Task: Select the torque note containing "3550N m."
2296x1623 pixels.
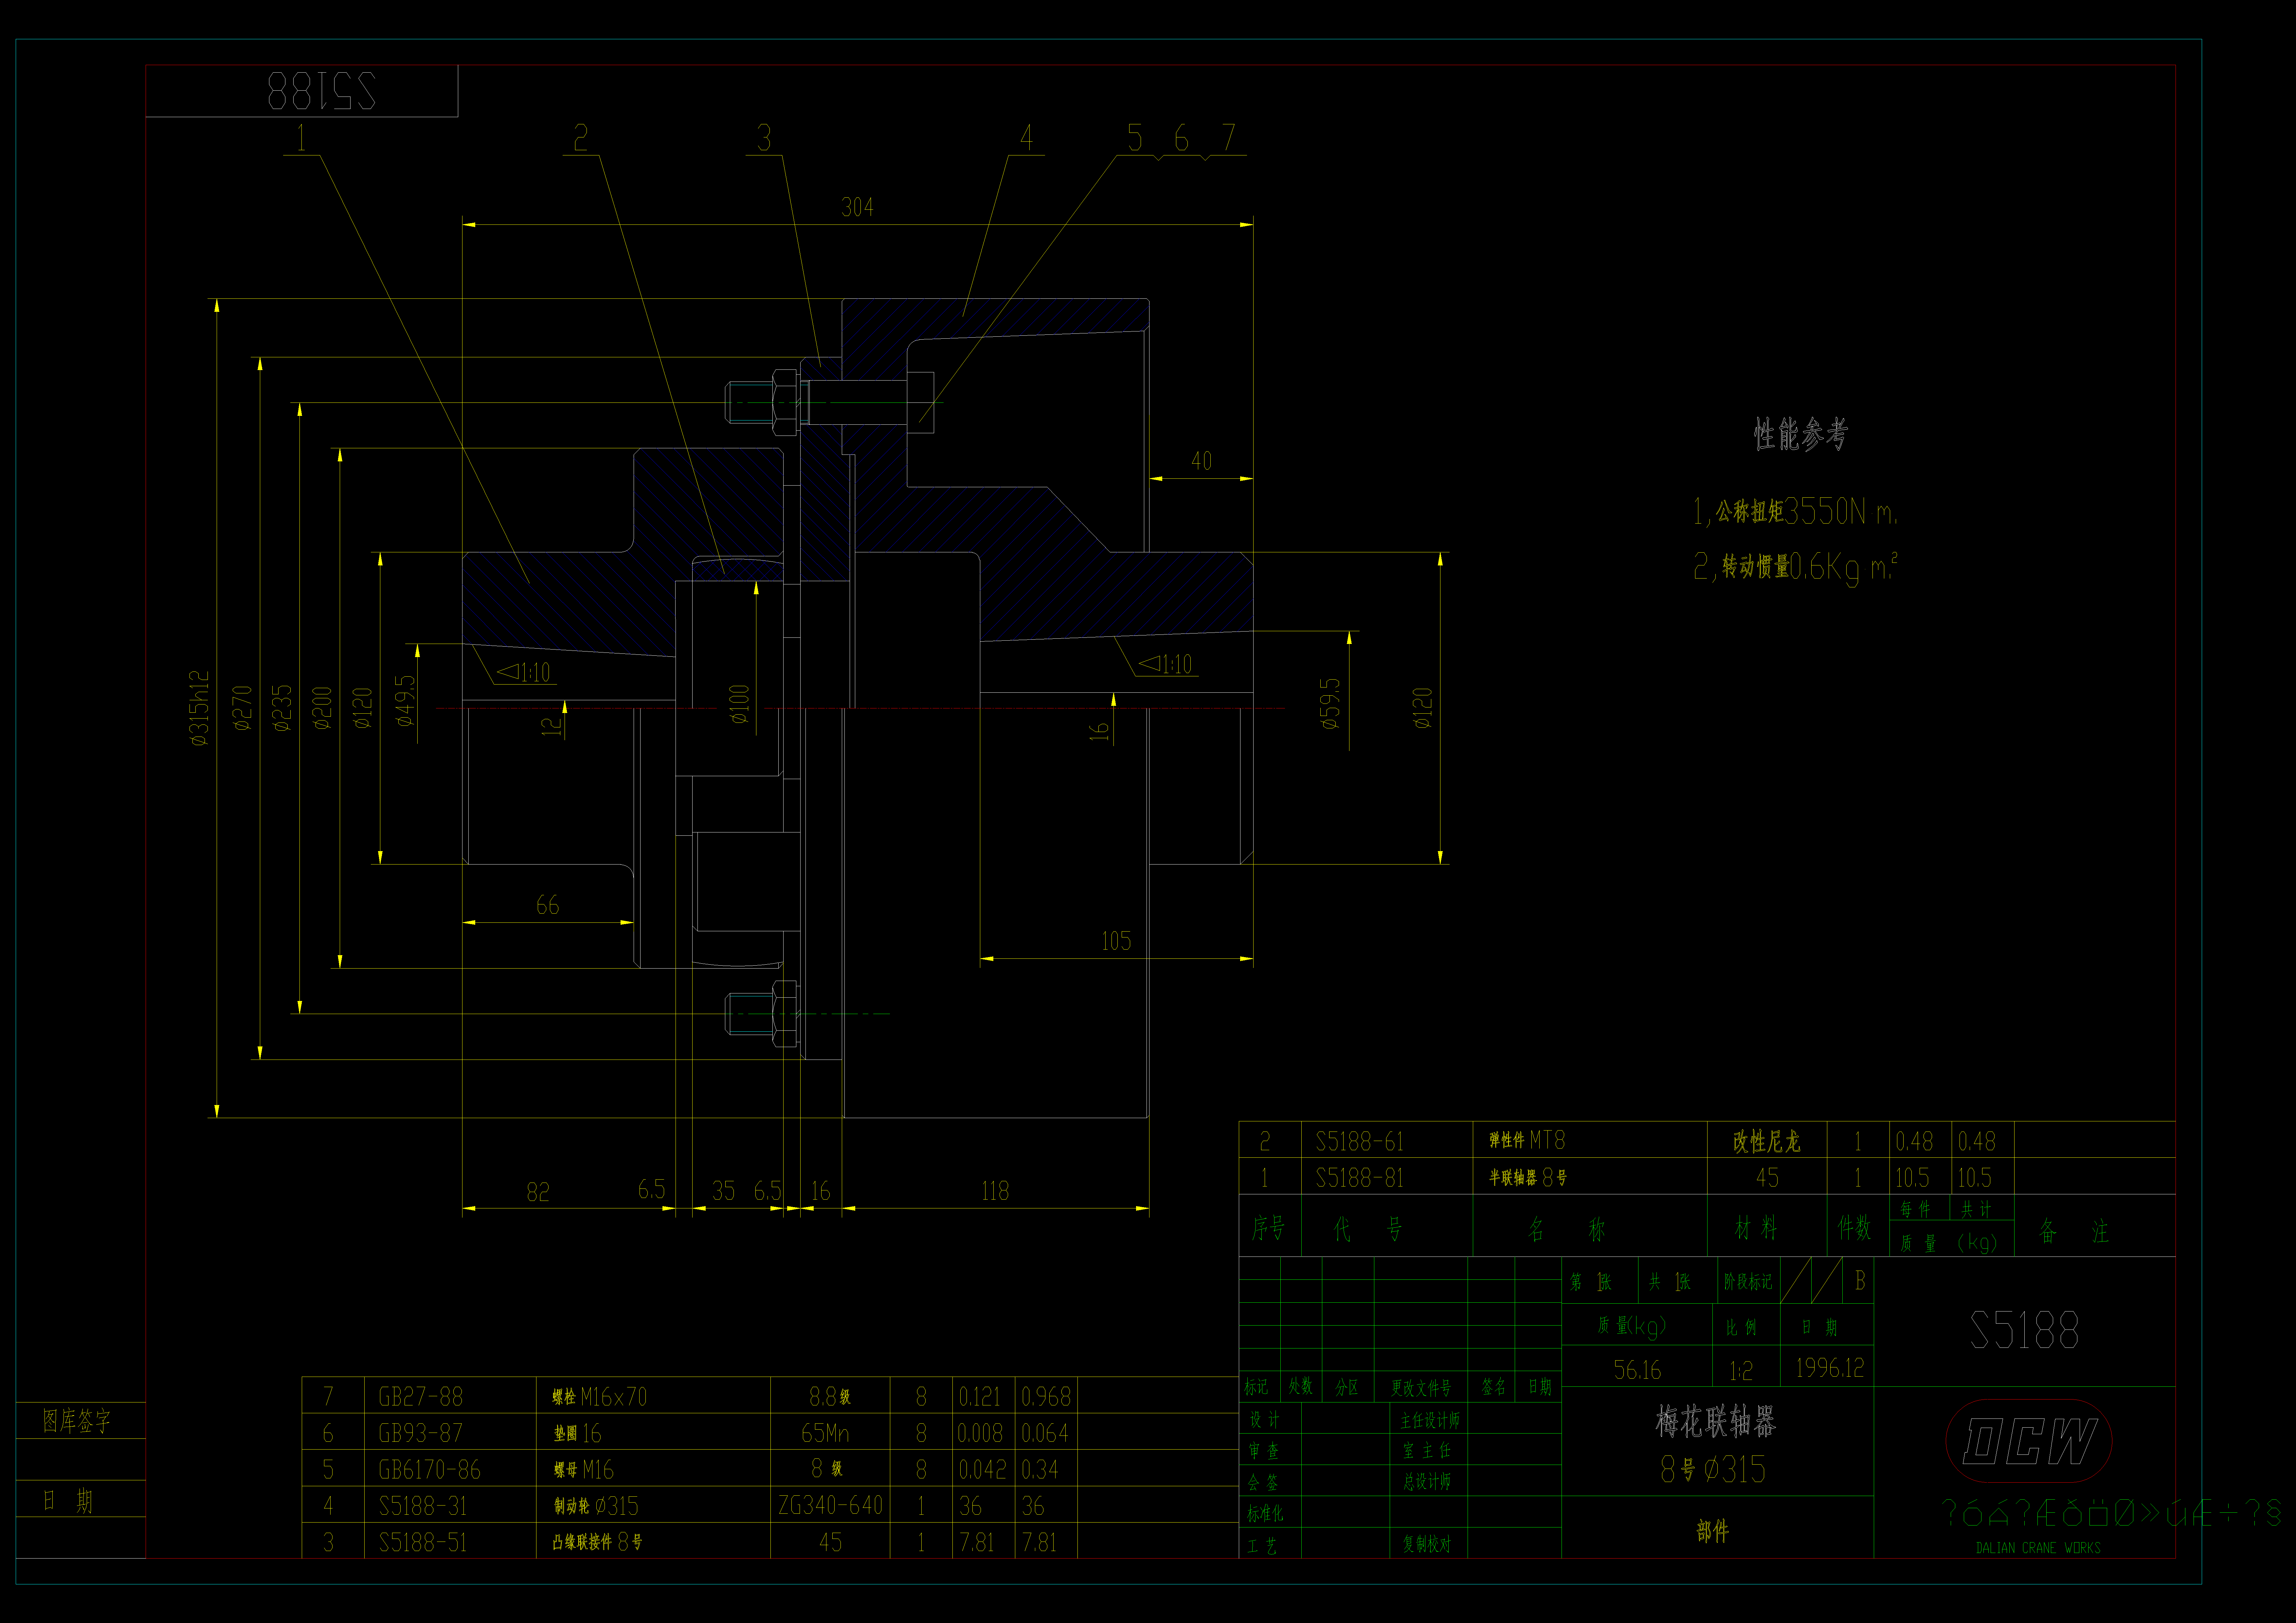Action: pyautogui.click(x=1795, y=512)
